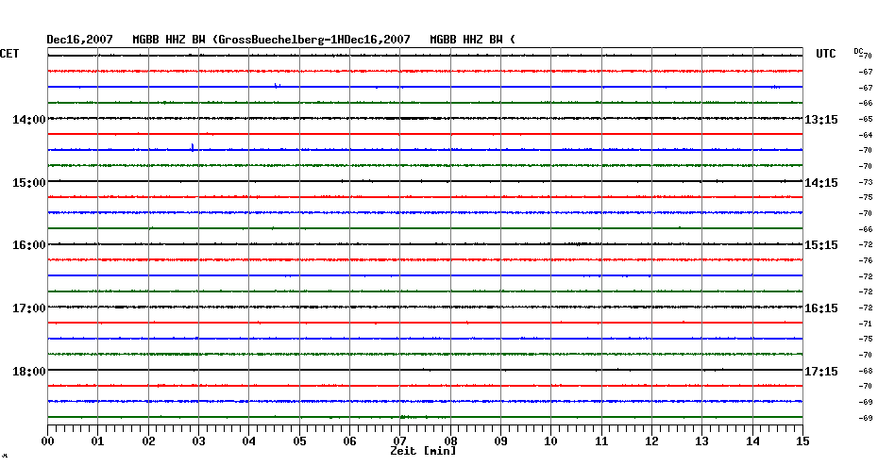Select the 15:00 CET row label
878x466 pixels.
coord(29,183)
